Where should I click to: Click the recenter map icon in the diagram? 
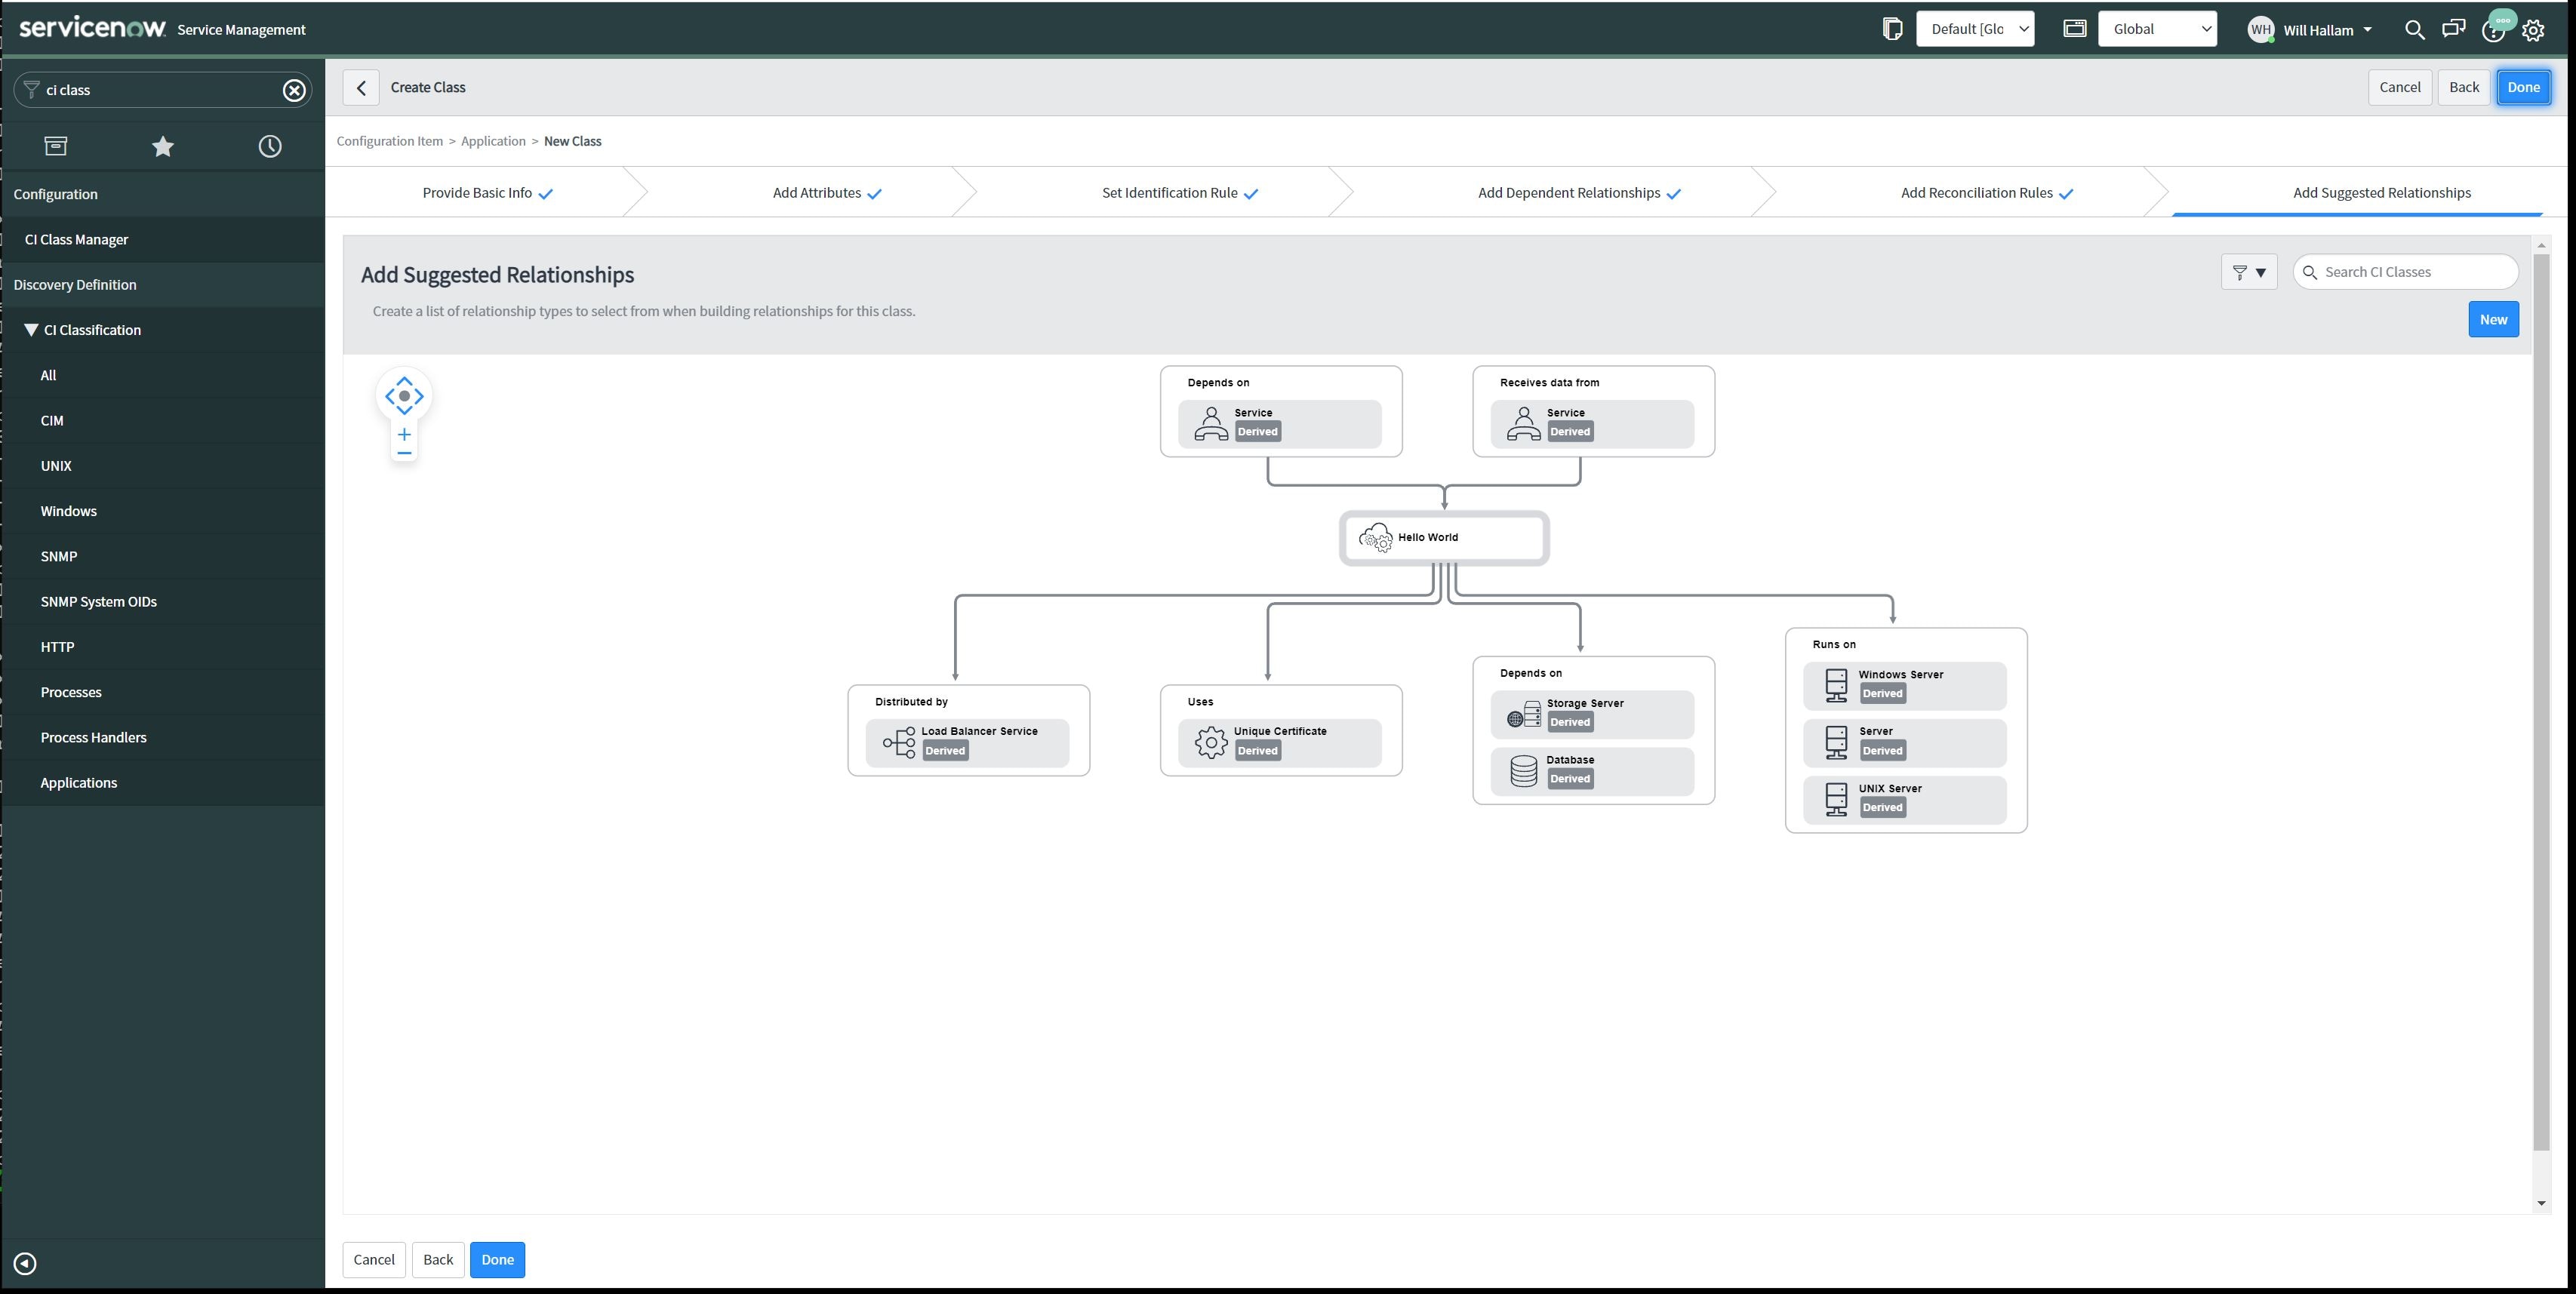tap(404, 396)
